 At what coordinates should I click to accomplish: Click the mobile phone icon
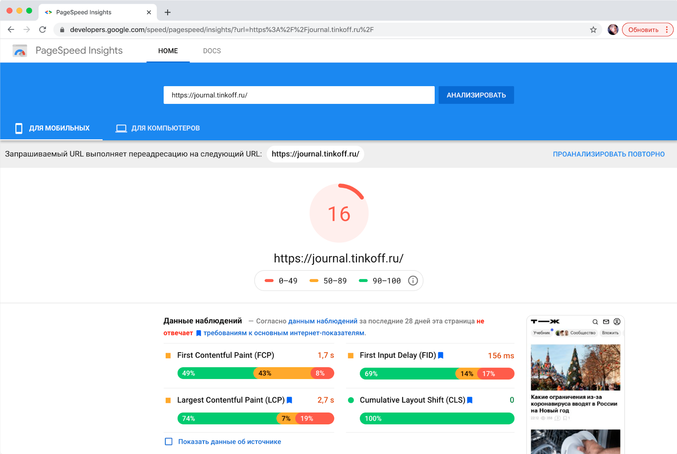(19, 128)
